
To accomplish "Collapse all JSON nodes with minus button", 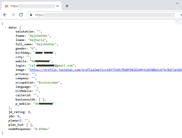I will tap(180, 22).
